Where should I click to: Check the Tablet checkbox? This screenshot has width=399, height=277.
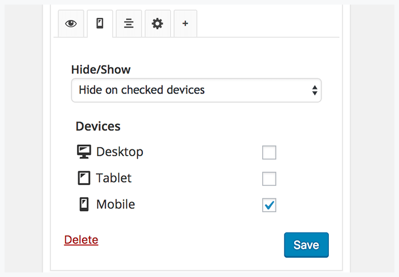coord(269,178)
